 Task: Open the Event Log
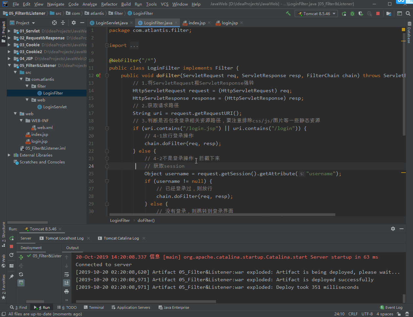(391, 307)
